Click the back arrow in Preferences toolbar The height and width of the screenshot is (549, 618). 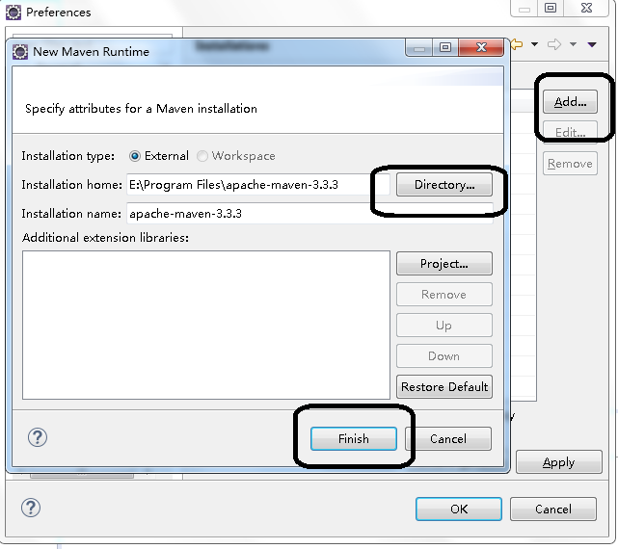[517, 44]
